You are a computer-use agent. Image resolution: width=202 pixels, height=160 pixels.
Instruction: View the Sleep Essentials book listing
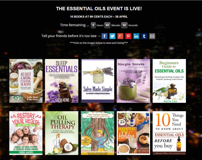point(62,81)
